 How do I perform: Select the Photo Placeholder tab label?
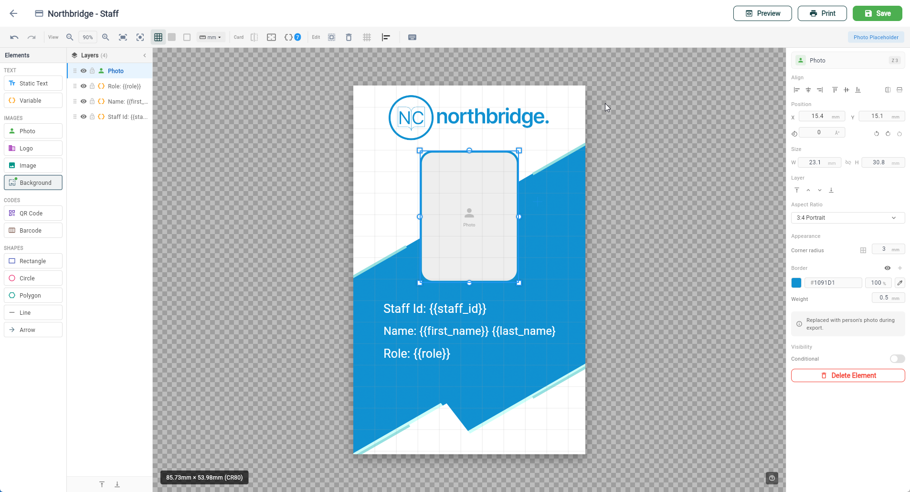[875, 37]
